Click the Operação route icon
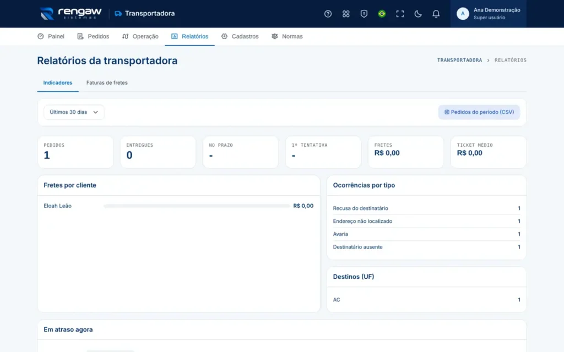This screenshot has height=352, width=564. click(125, 36)
